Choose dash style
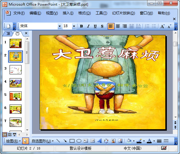 (x=166, y=141)
